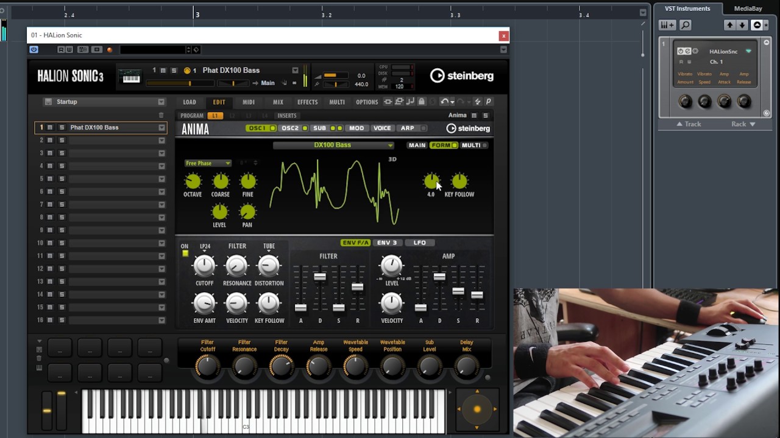This screenshot has height=438, width=780.
Task: Switch to the MediaBay tab
Action: point(748,9)
